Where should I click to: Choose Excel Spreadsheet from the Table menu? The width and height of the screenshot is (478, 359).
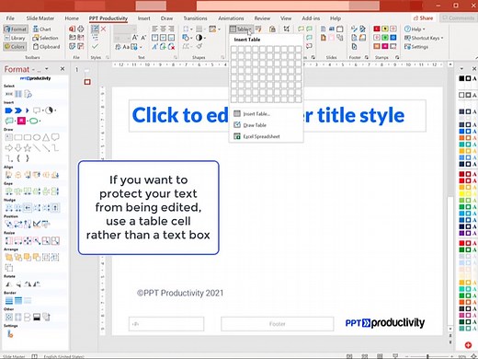click(x=266, y=136)
